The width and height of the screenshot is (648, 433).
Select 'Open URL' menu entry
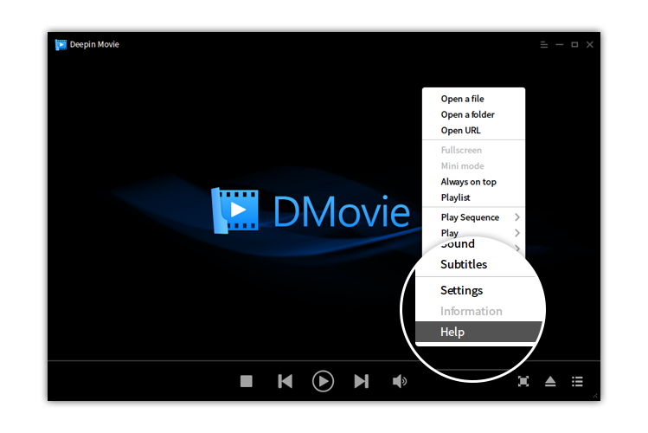click(x=473, y=130)
